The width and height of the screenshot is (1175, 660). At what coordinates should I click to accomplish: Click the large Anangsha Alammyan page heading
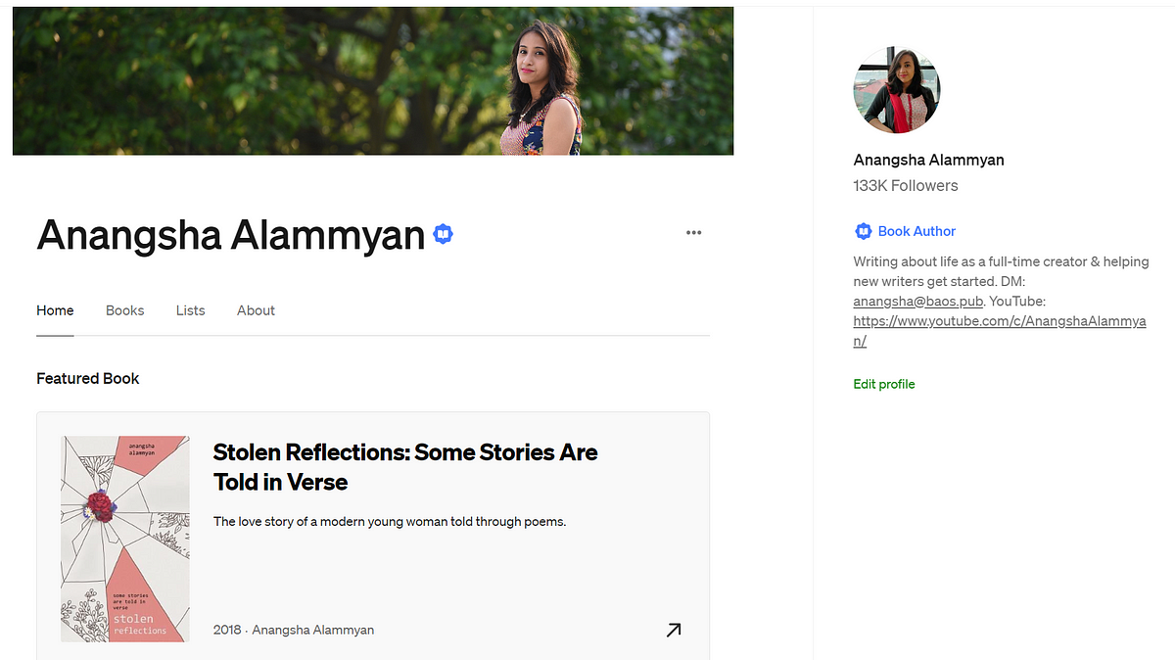coord(231,235)
